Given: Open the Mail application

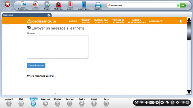Looking at the screenshot, I should point(21,102).
